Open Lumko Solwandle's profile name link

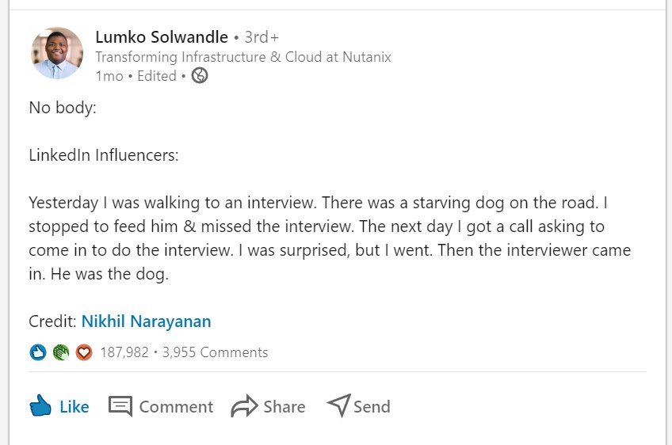tap(161, 37)
